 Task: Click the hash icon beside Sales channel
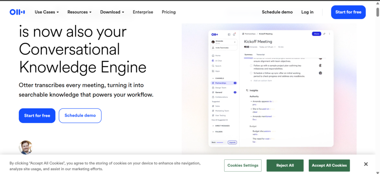(213, 106)
